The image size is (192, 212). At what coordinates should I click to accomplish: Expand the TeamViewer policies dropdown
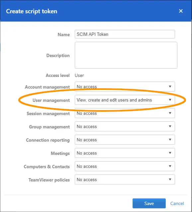tap(125, 179)
